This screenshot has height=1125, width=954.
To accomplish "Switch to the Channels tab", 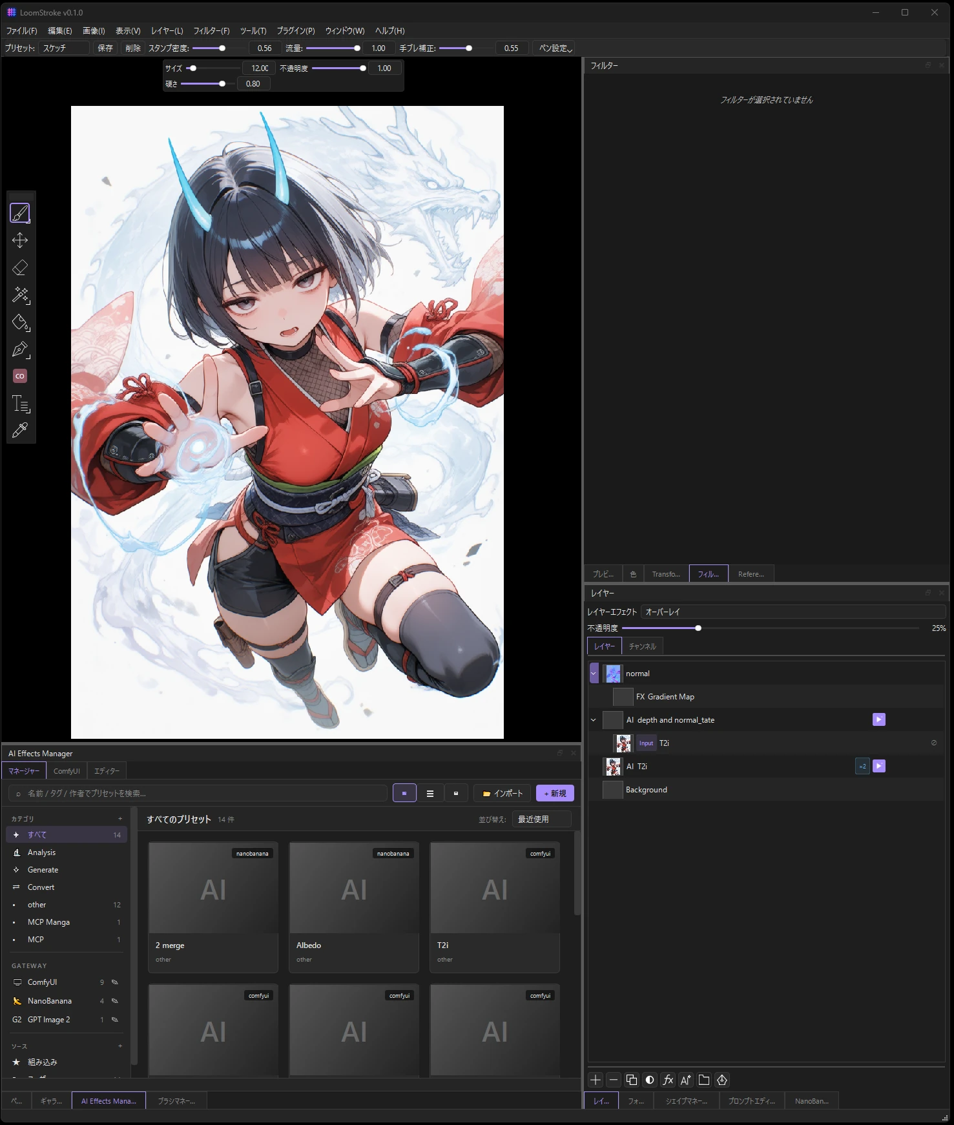I will 642,646.
